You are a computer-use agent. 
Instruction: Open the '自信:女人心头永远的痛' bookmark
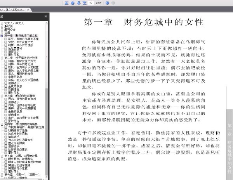tap(23, 80)
